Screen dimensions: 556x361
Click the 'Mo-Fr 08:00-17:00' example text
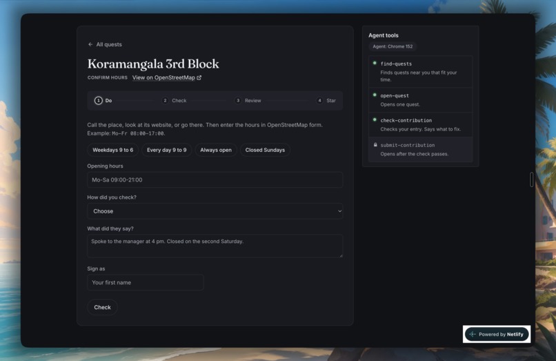(138, 133)
